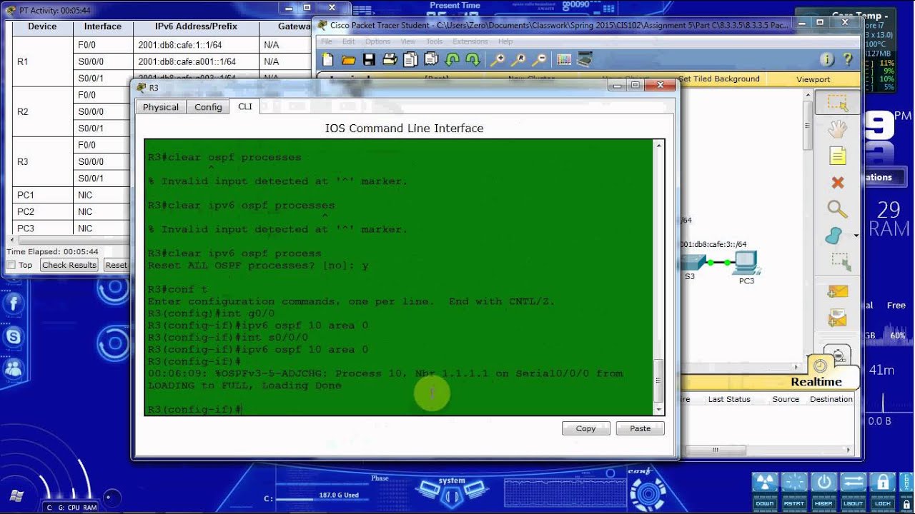The image size is (915, 514).
Task: Choose the Select tool in right toolbar
Action: tap(837, 103)
